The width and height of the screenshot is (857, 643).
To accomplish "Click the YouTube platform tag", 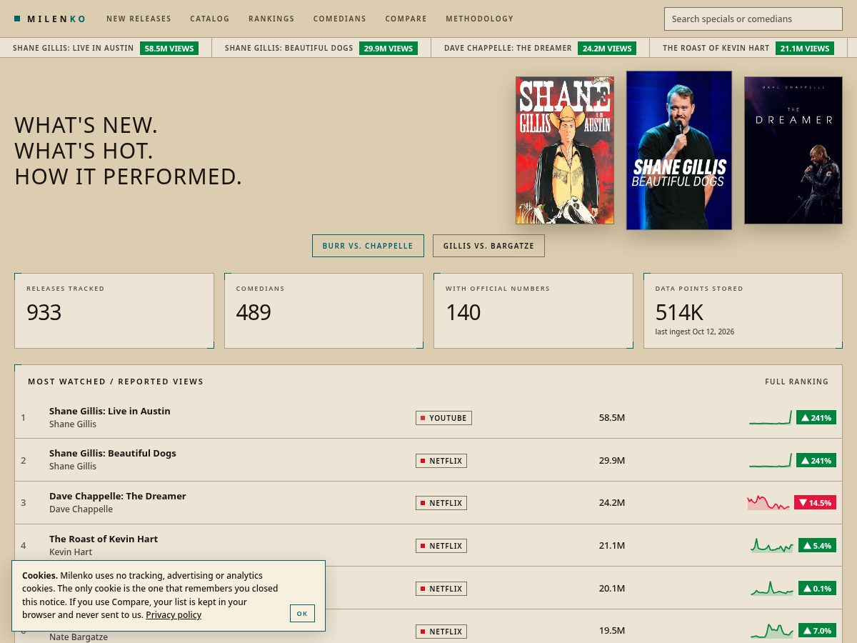I will click(443, 418).
